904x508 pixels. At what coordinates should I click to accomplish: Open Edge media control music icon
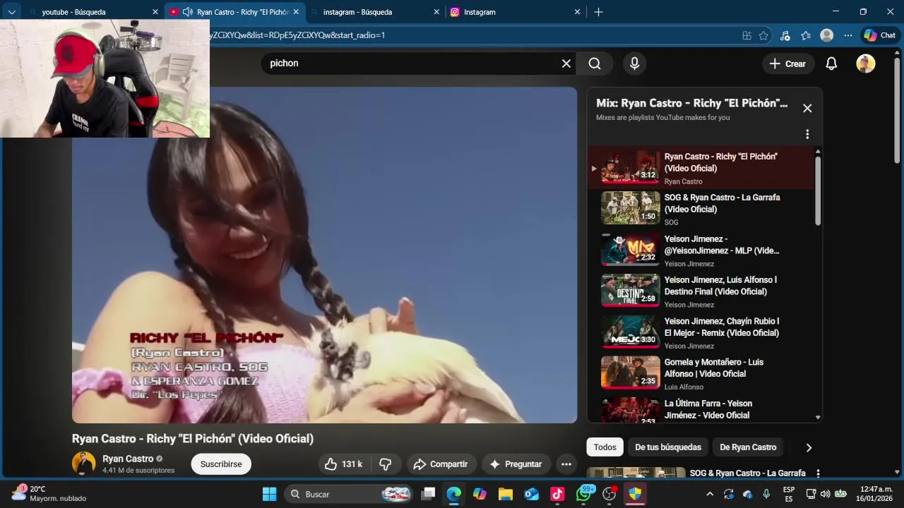[x=785, y=35]
